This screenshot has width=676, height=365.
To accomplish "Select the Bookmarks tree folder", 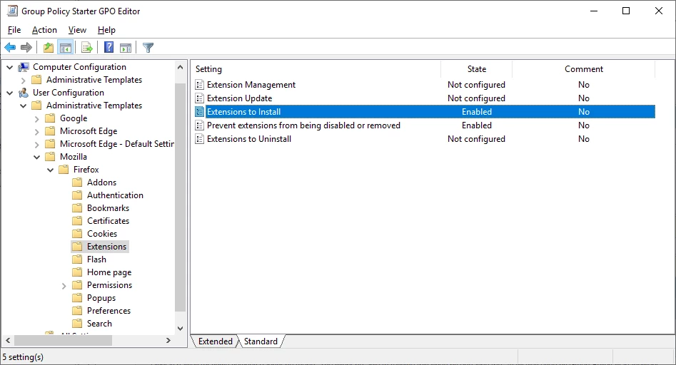I will 109,208.
